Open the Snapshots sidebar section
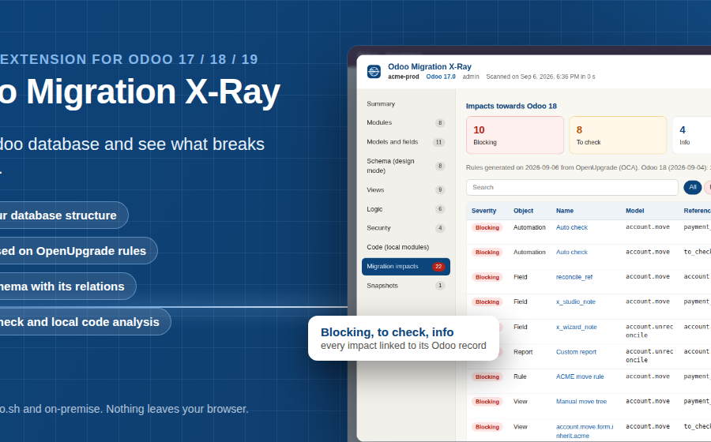Viewport: 711px width, 442px height. click(405, 285)
